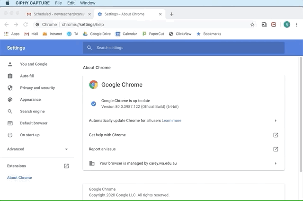This screenshot has height=201, width=303.
Task: Open Privacy and security settings
Action: [x=37, y=87]
